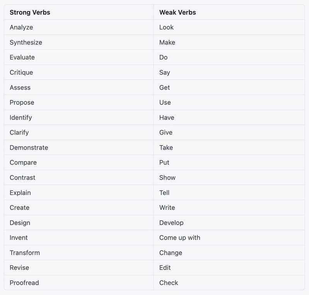Viewport: 309px width, 295px height.
Task: Select the Propose table entry
Action: [x=22, y=102]
